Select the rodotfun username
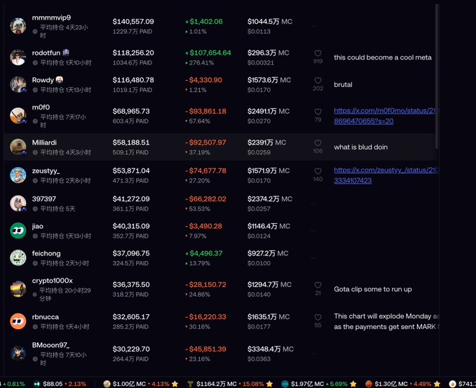The image size is (476, 388). [46, 53]
